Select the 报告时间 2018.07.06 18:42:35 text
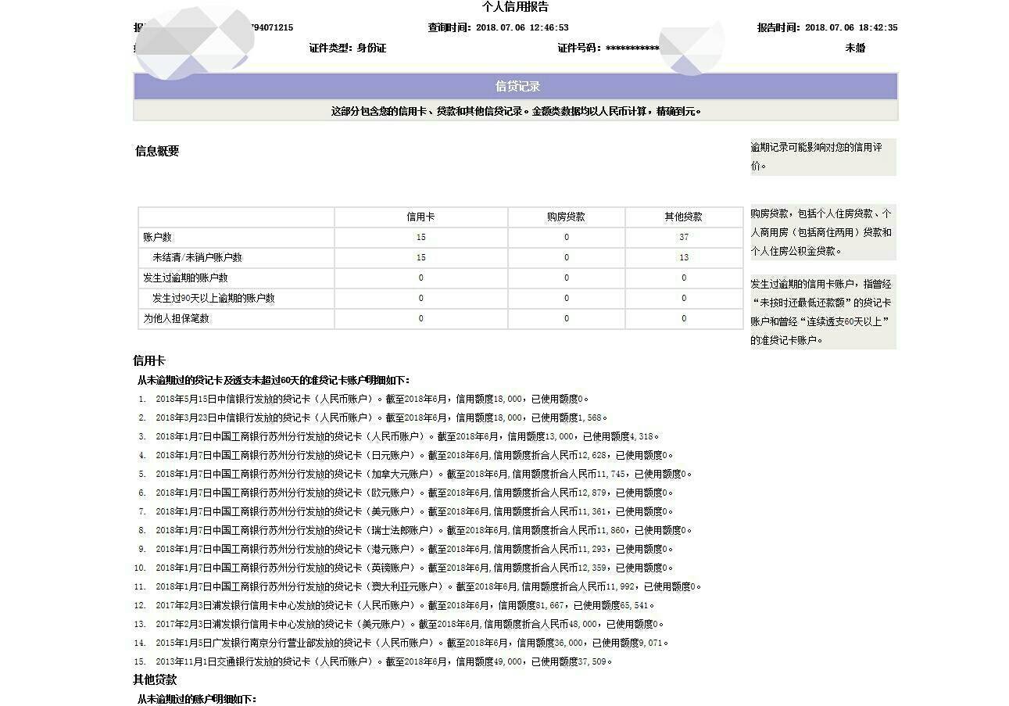Image resolution: width=1009 pixels, height=706 pixels. click(827, 28)
